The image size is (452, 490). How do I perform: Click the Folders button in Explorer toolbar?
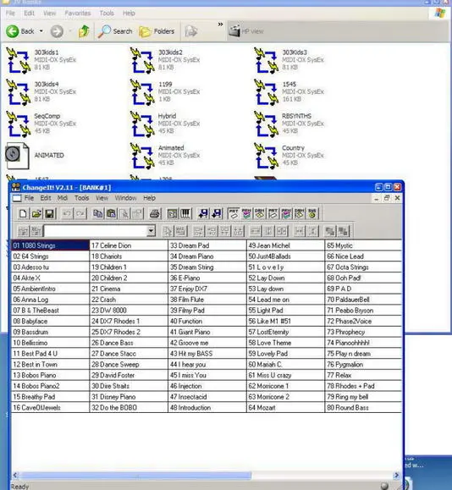tap(157, 31)
